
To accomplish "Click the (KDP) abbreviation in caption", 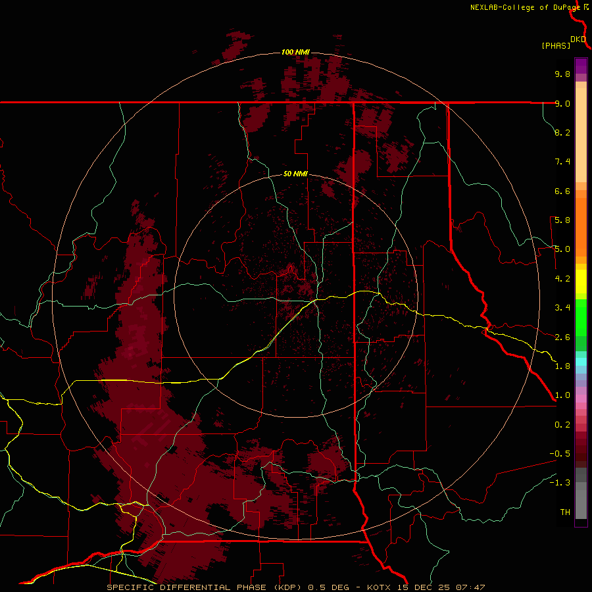I will point(287,587).
